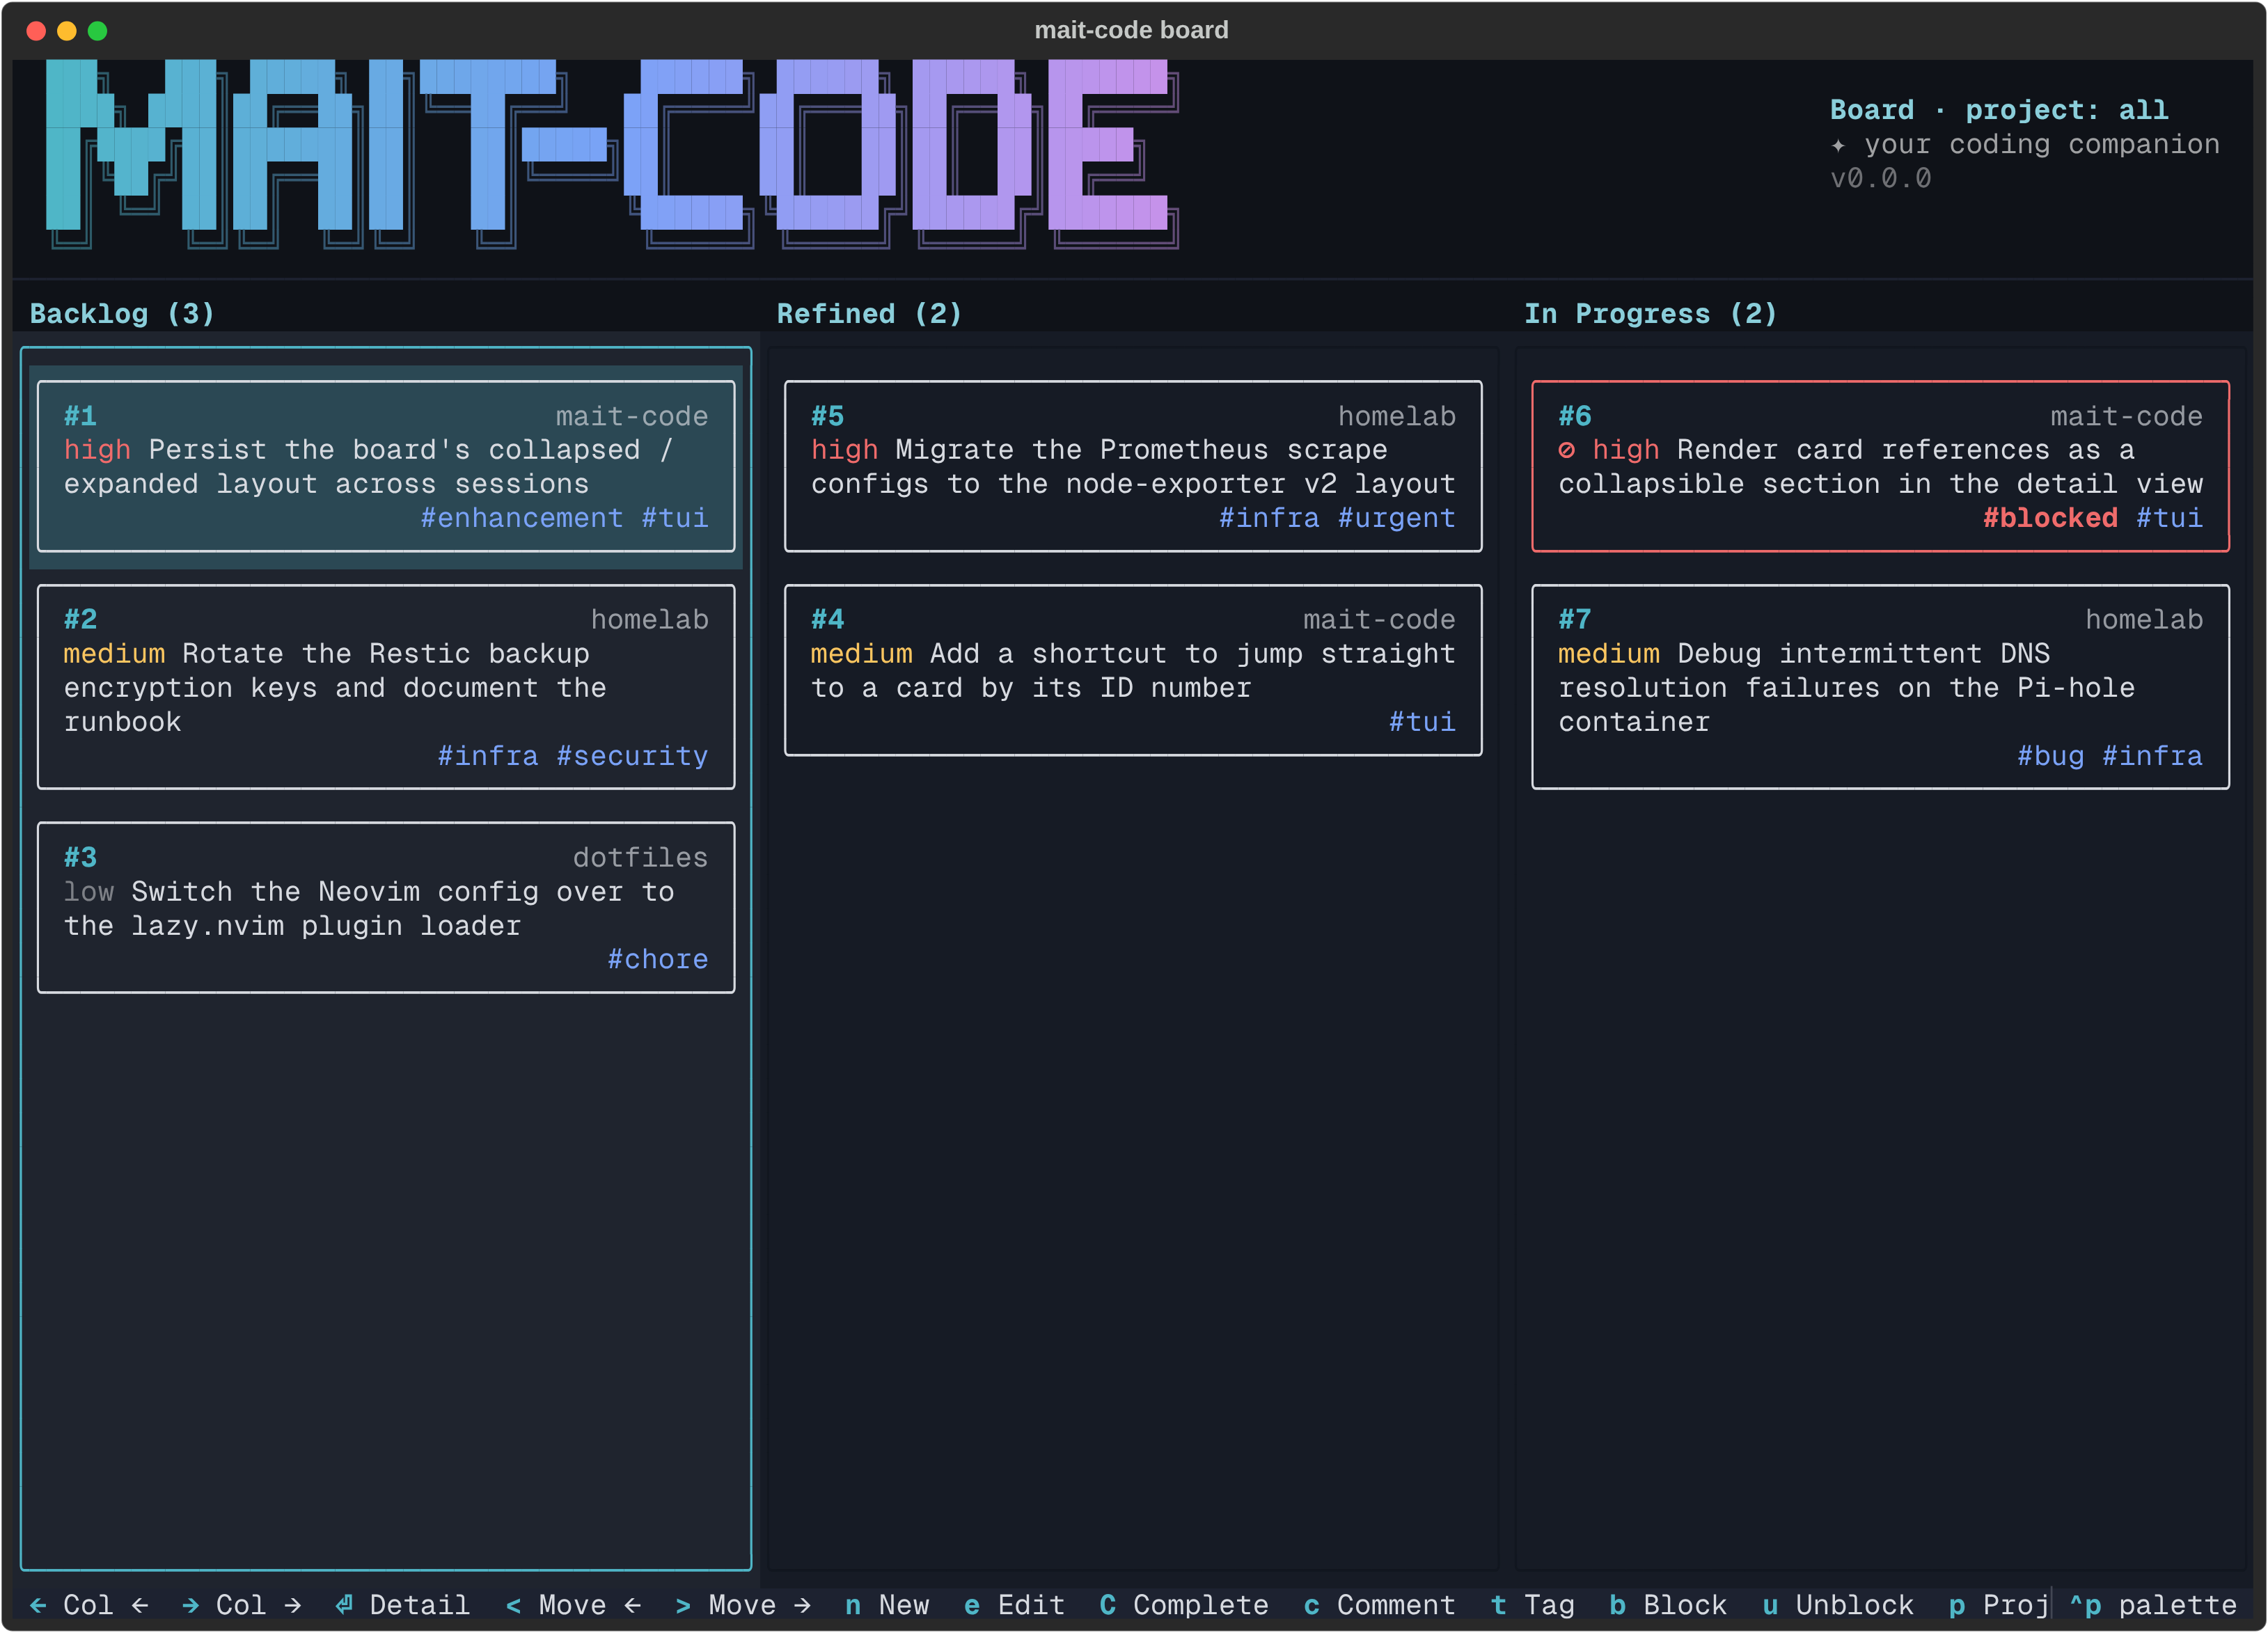Open the '^p palette' footer shortcut
Screen dimensions: 2268x1633
2153,1604
